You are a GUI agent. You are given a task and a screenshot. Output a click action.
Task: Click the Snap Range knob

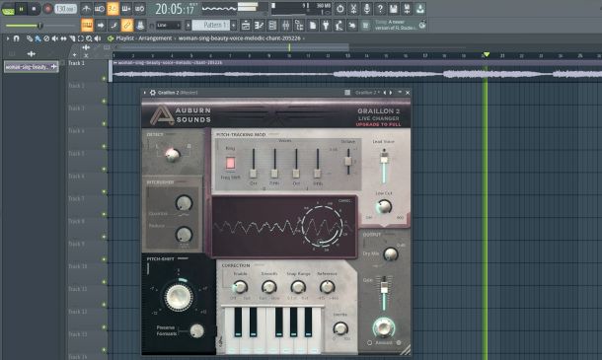(x=297, y=287)
